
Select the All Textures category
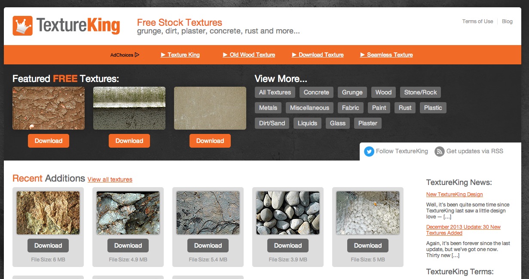[x=275, y=92]
